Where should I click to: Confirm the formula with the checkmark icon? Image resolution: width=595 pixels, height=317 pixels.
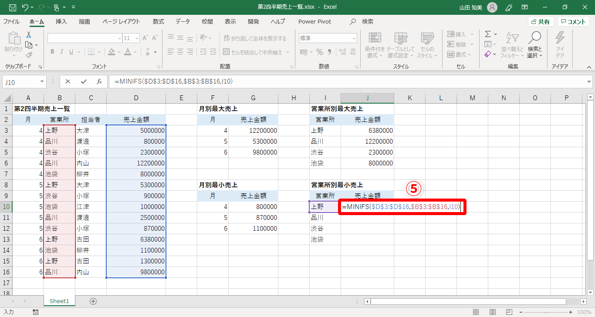tap(84, 81)
